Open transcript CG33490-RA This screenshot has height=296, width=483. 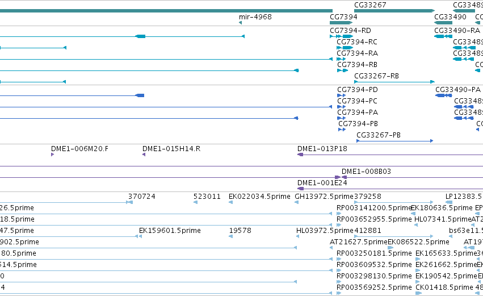click(x=457, y=31)
